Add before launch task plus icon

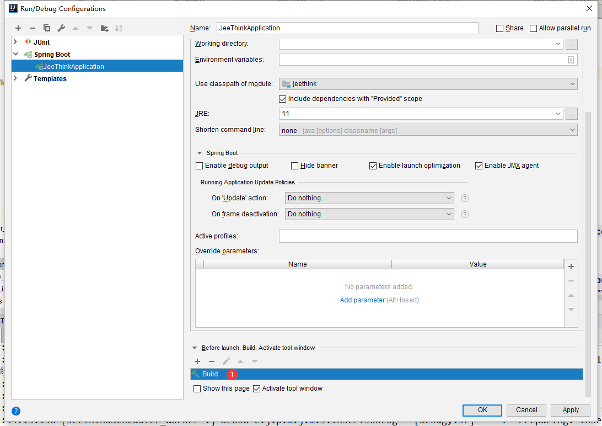click(197, 361)
